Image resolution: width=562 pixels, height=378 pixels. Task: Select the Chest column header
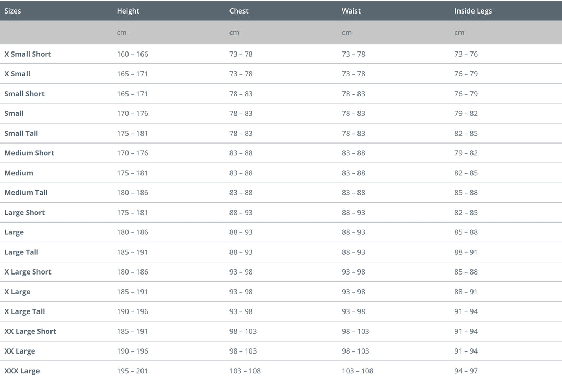click(239, 11)
